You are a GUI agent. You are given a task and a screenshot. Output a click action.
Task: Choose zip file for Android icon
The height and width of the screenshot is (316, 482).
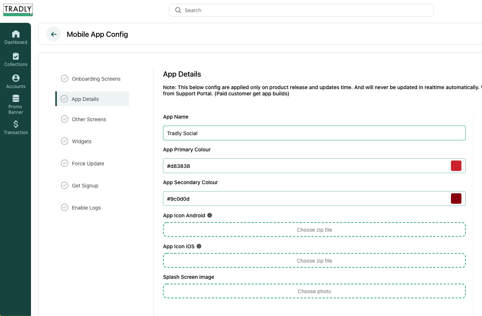point(314,230)
